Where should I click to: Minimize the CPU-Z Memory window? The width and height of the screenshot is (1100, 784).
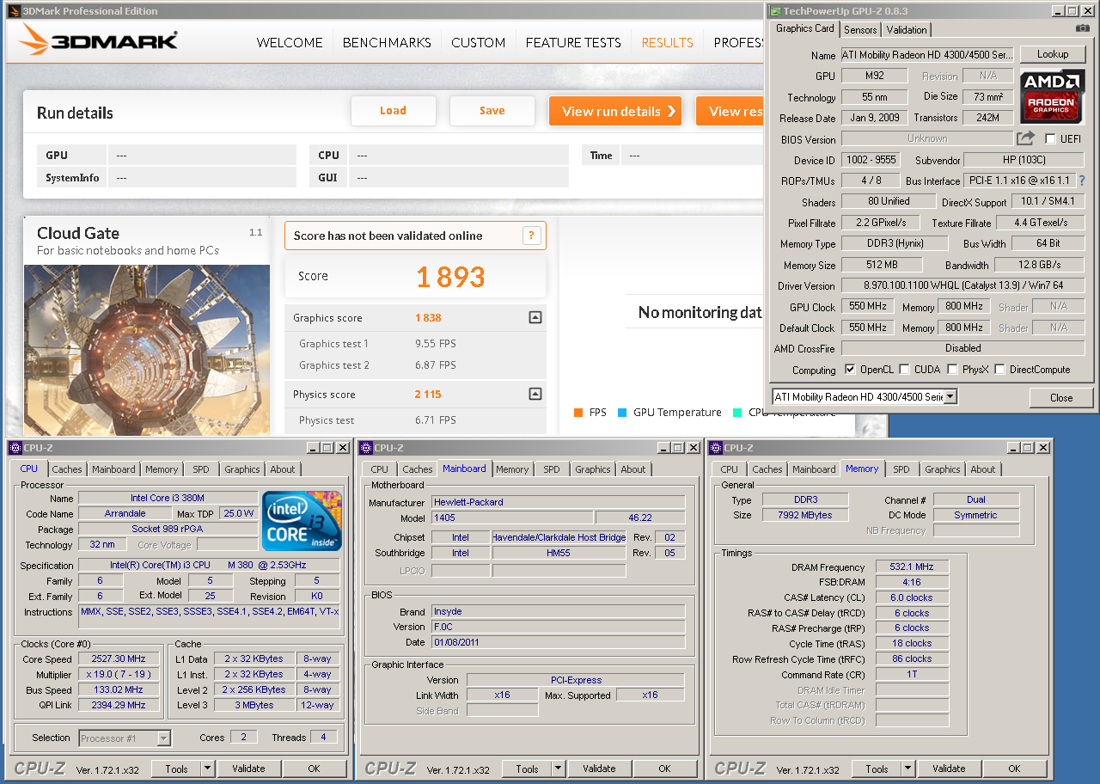point(1014,448)
